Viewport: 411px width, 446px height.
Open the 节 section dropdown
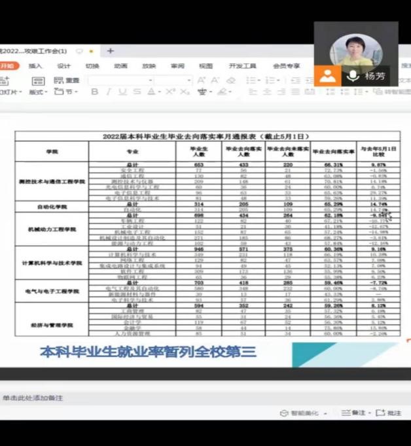[x=67, y=92]
